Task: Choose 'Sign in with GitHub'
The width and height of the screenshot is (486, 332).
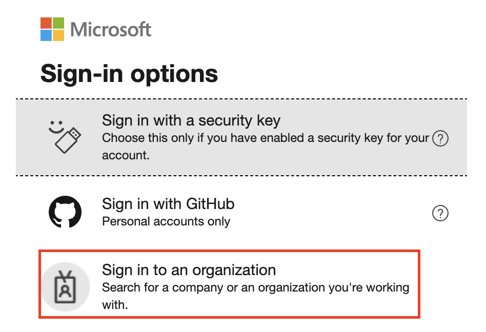Action: tap(168, 204)
